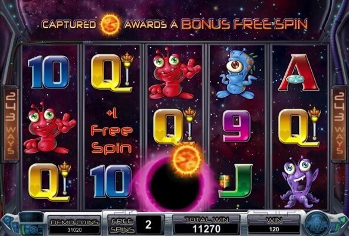Click the red alien on the first reel

tap(50, 127)
